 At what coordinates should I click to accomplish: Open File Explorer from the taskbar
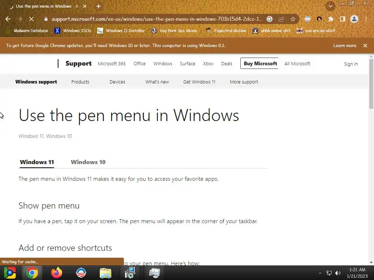point(106,273)
